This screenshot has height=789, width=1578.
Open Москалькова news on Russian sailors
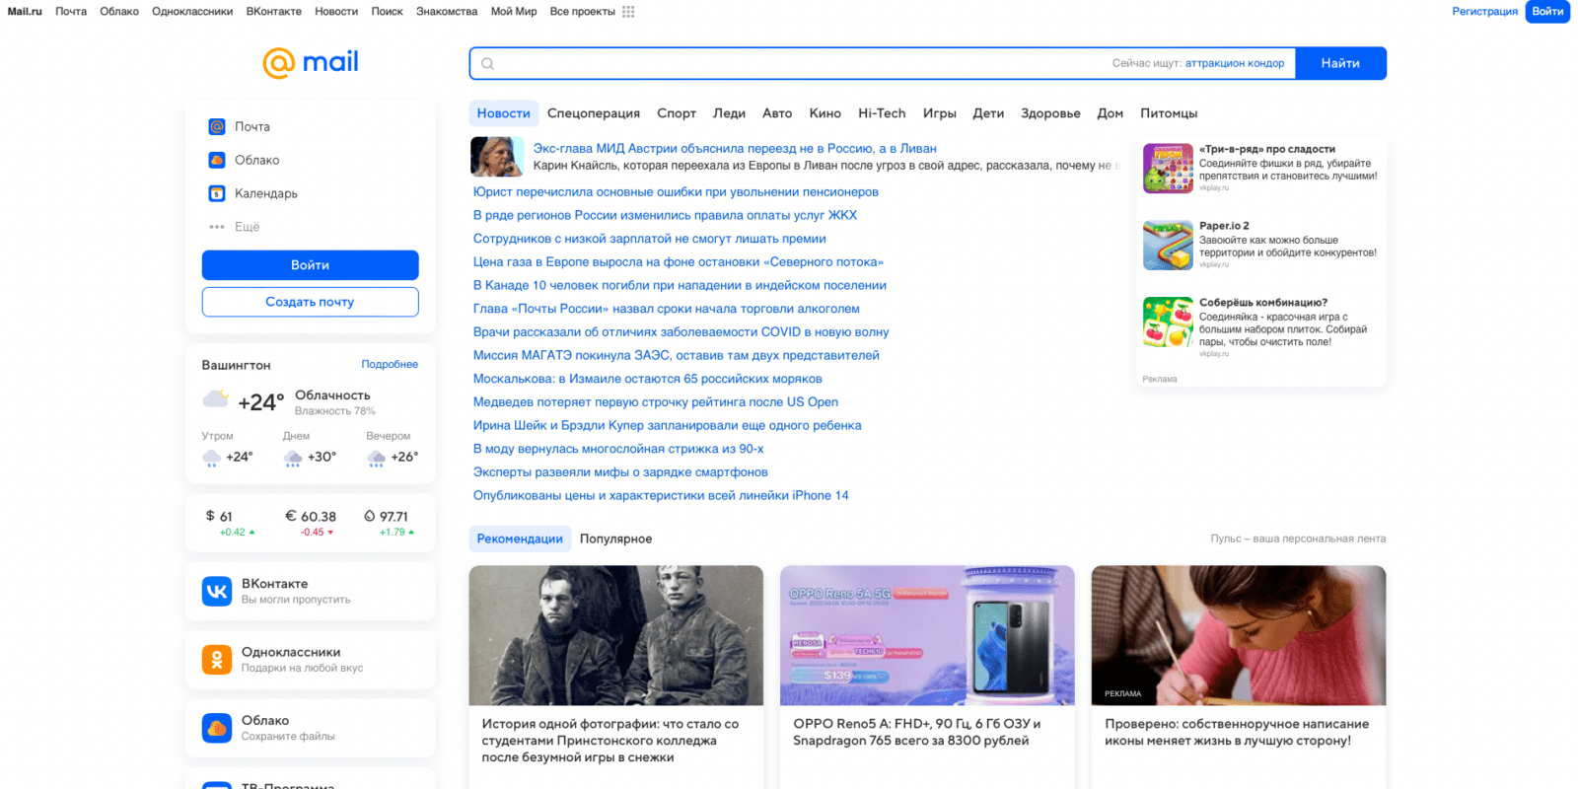point(648,379)
